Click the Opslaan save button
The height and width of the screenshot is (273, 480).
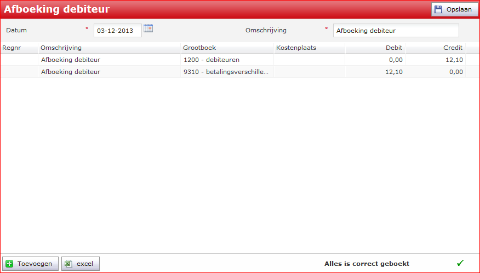[454, 9]
